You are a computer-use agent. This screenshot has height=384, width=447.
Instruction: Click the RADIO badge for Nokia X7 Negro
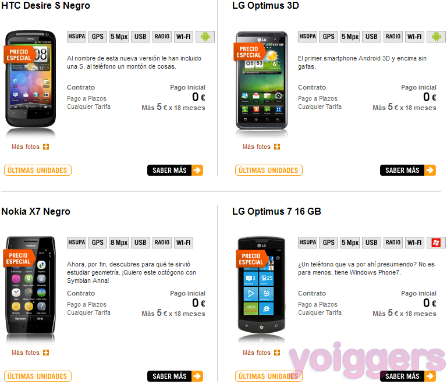click(x=162, y=243)
